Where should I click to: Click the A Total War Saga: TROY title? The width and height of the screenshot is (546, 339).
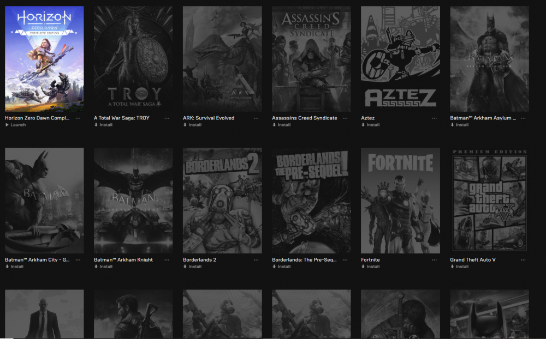[122, 118]
